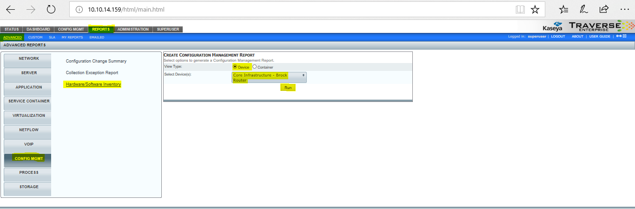The height and width of the screenshot is (209, 635).
Task: Open the Custom reports submenu
Action: pyautogui.click(x=35, y=37)
